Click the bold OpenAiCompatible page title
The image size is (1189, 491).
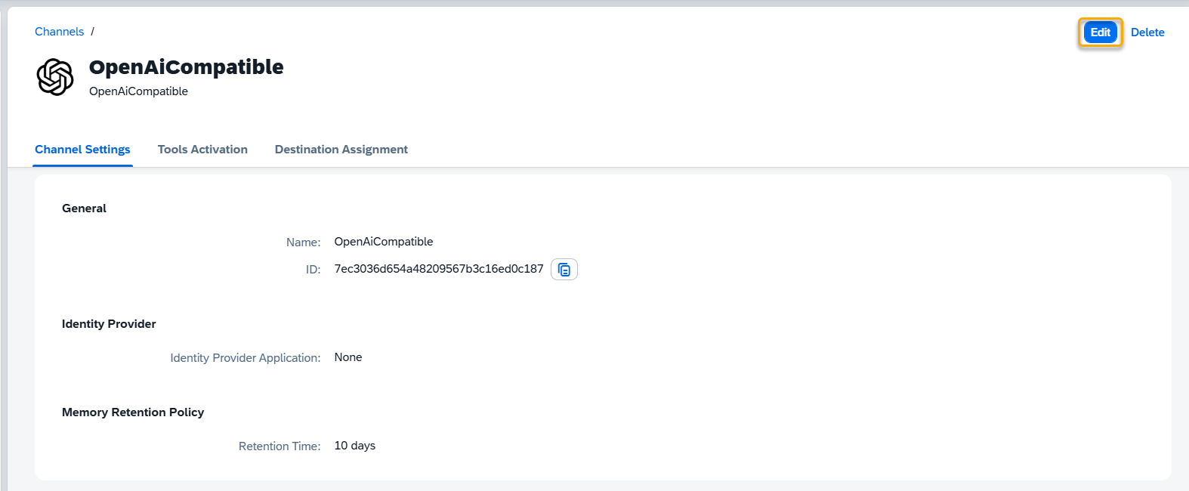pyautogui.click(x=187, y=67)
